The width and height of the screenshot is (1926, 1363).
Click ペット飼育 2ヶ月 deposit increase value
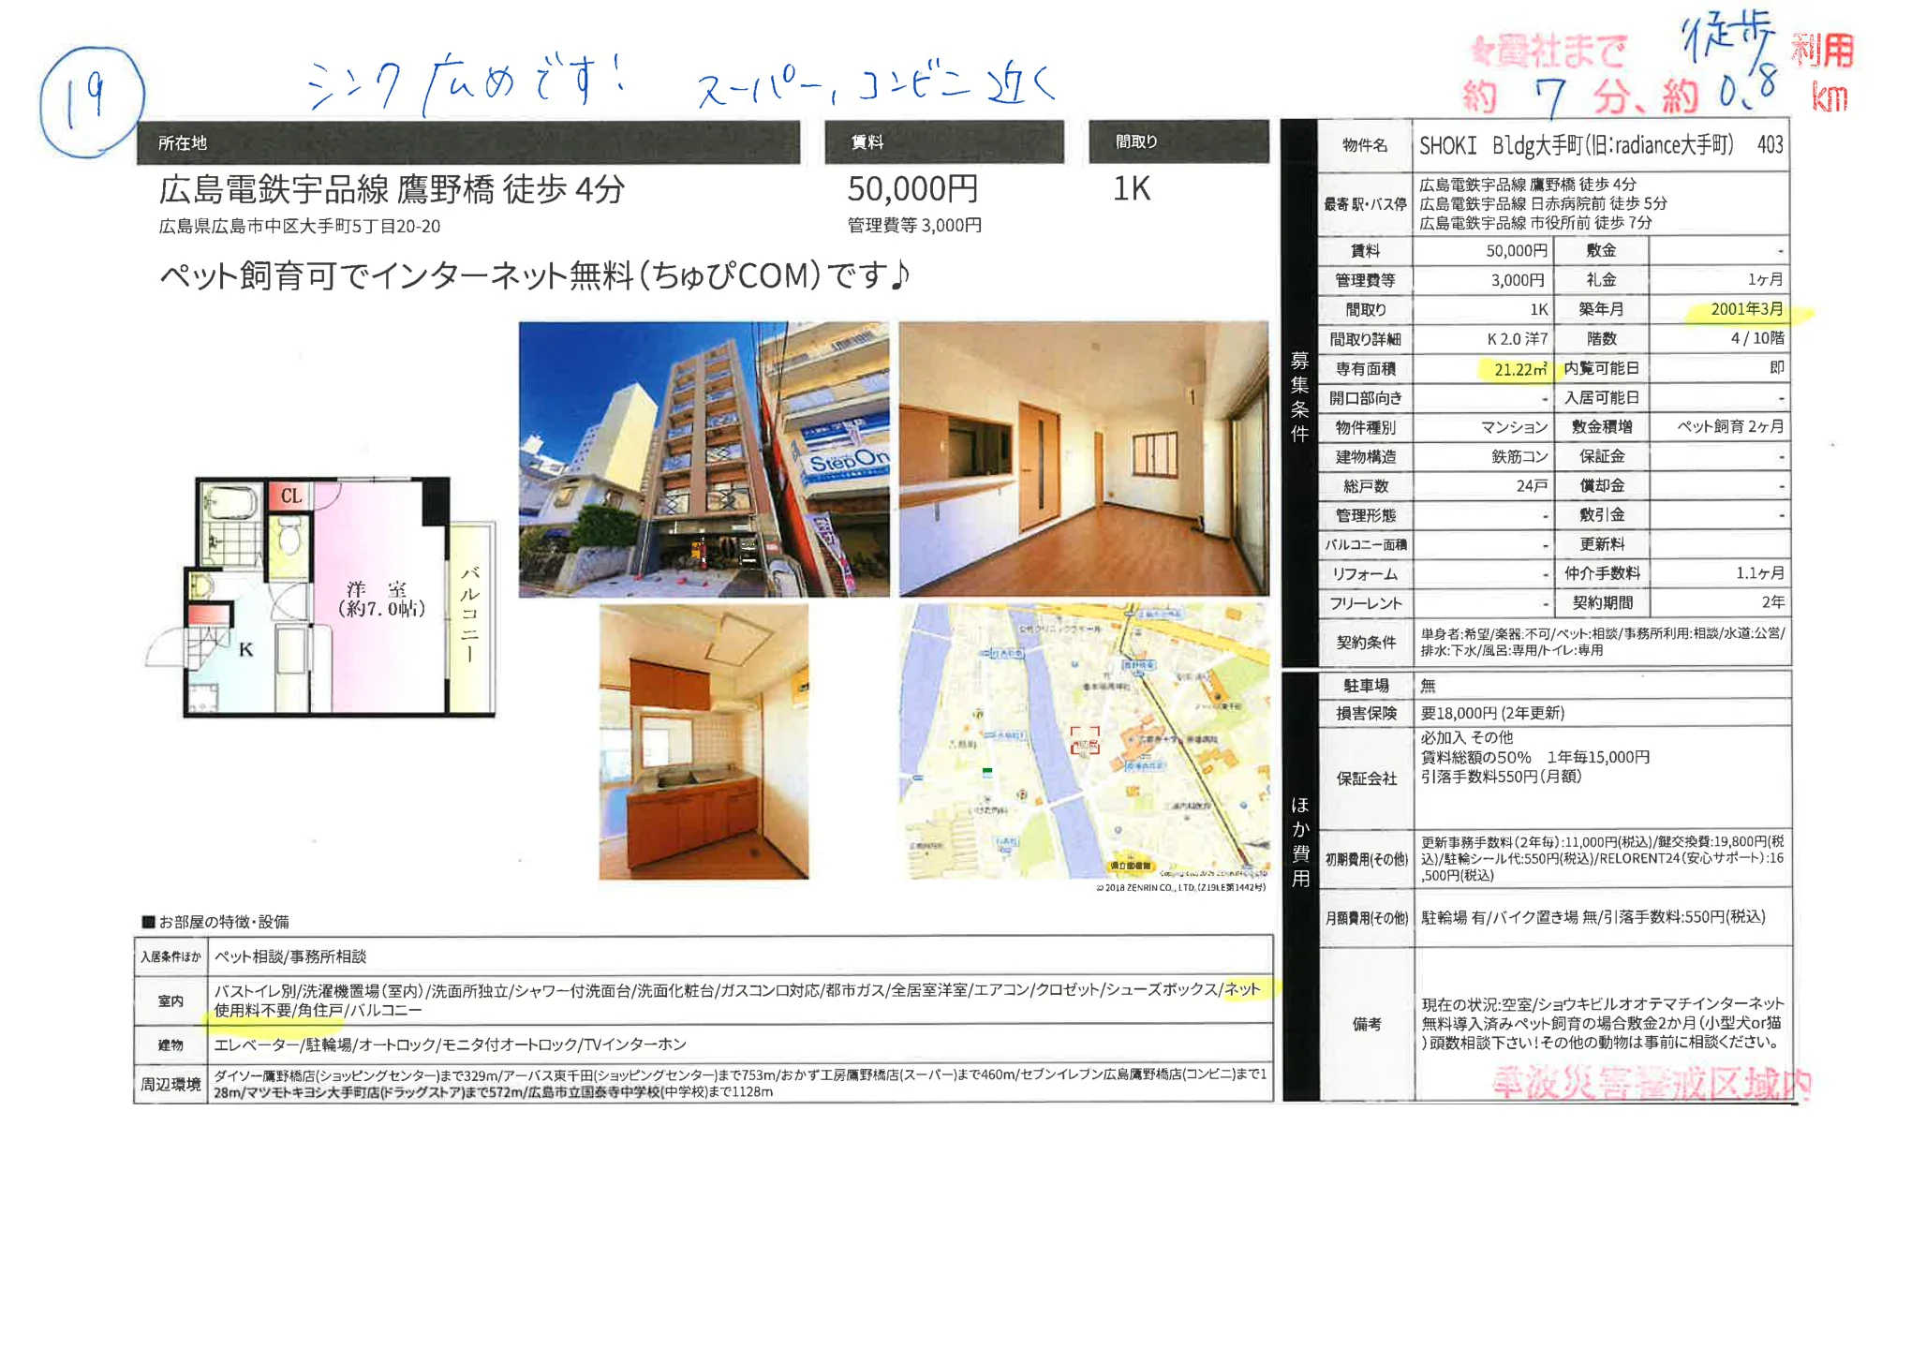point(1730,427)
